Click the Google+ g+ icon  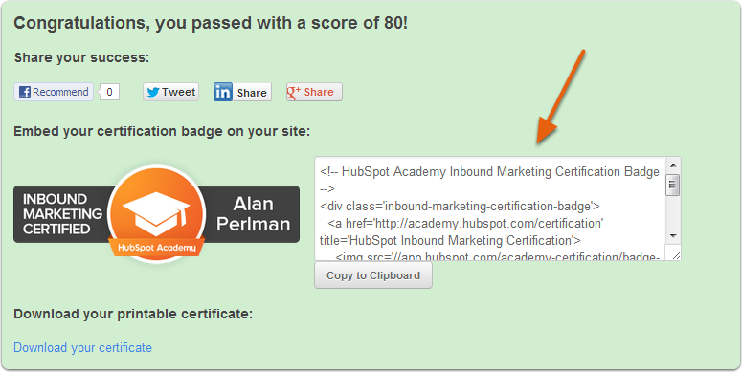tap(294, 92)
